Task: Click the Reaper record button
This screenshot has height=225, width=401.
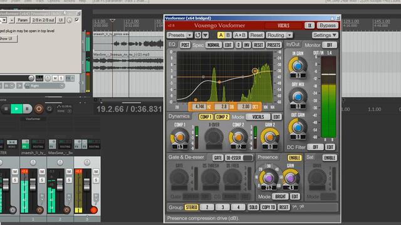Action: [x=39, y=109]
